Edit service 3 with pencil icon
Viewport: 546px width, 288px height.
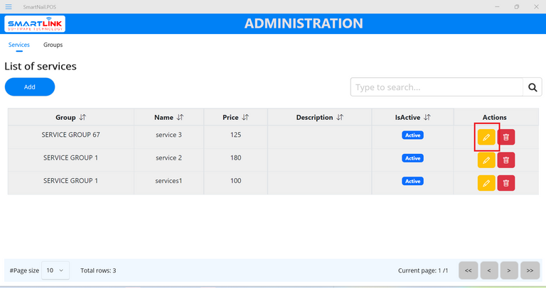coord(486,137)
